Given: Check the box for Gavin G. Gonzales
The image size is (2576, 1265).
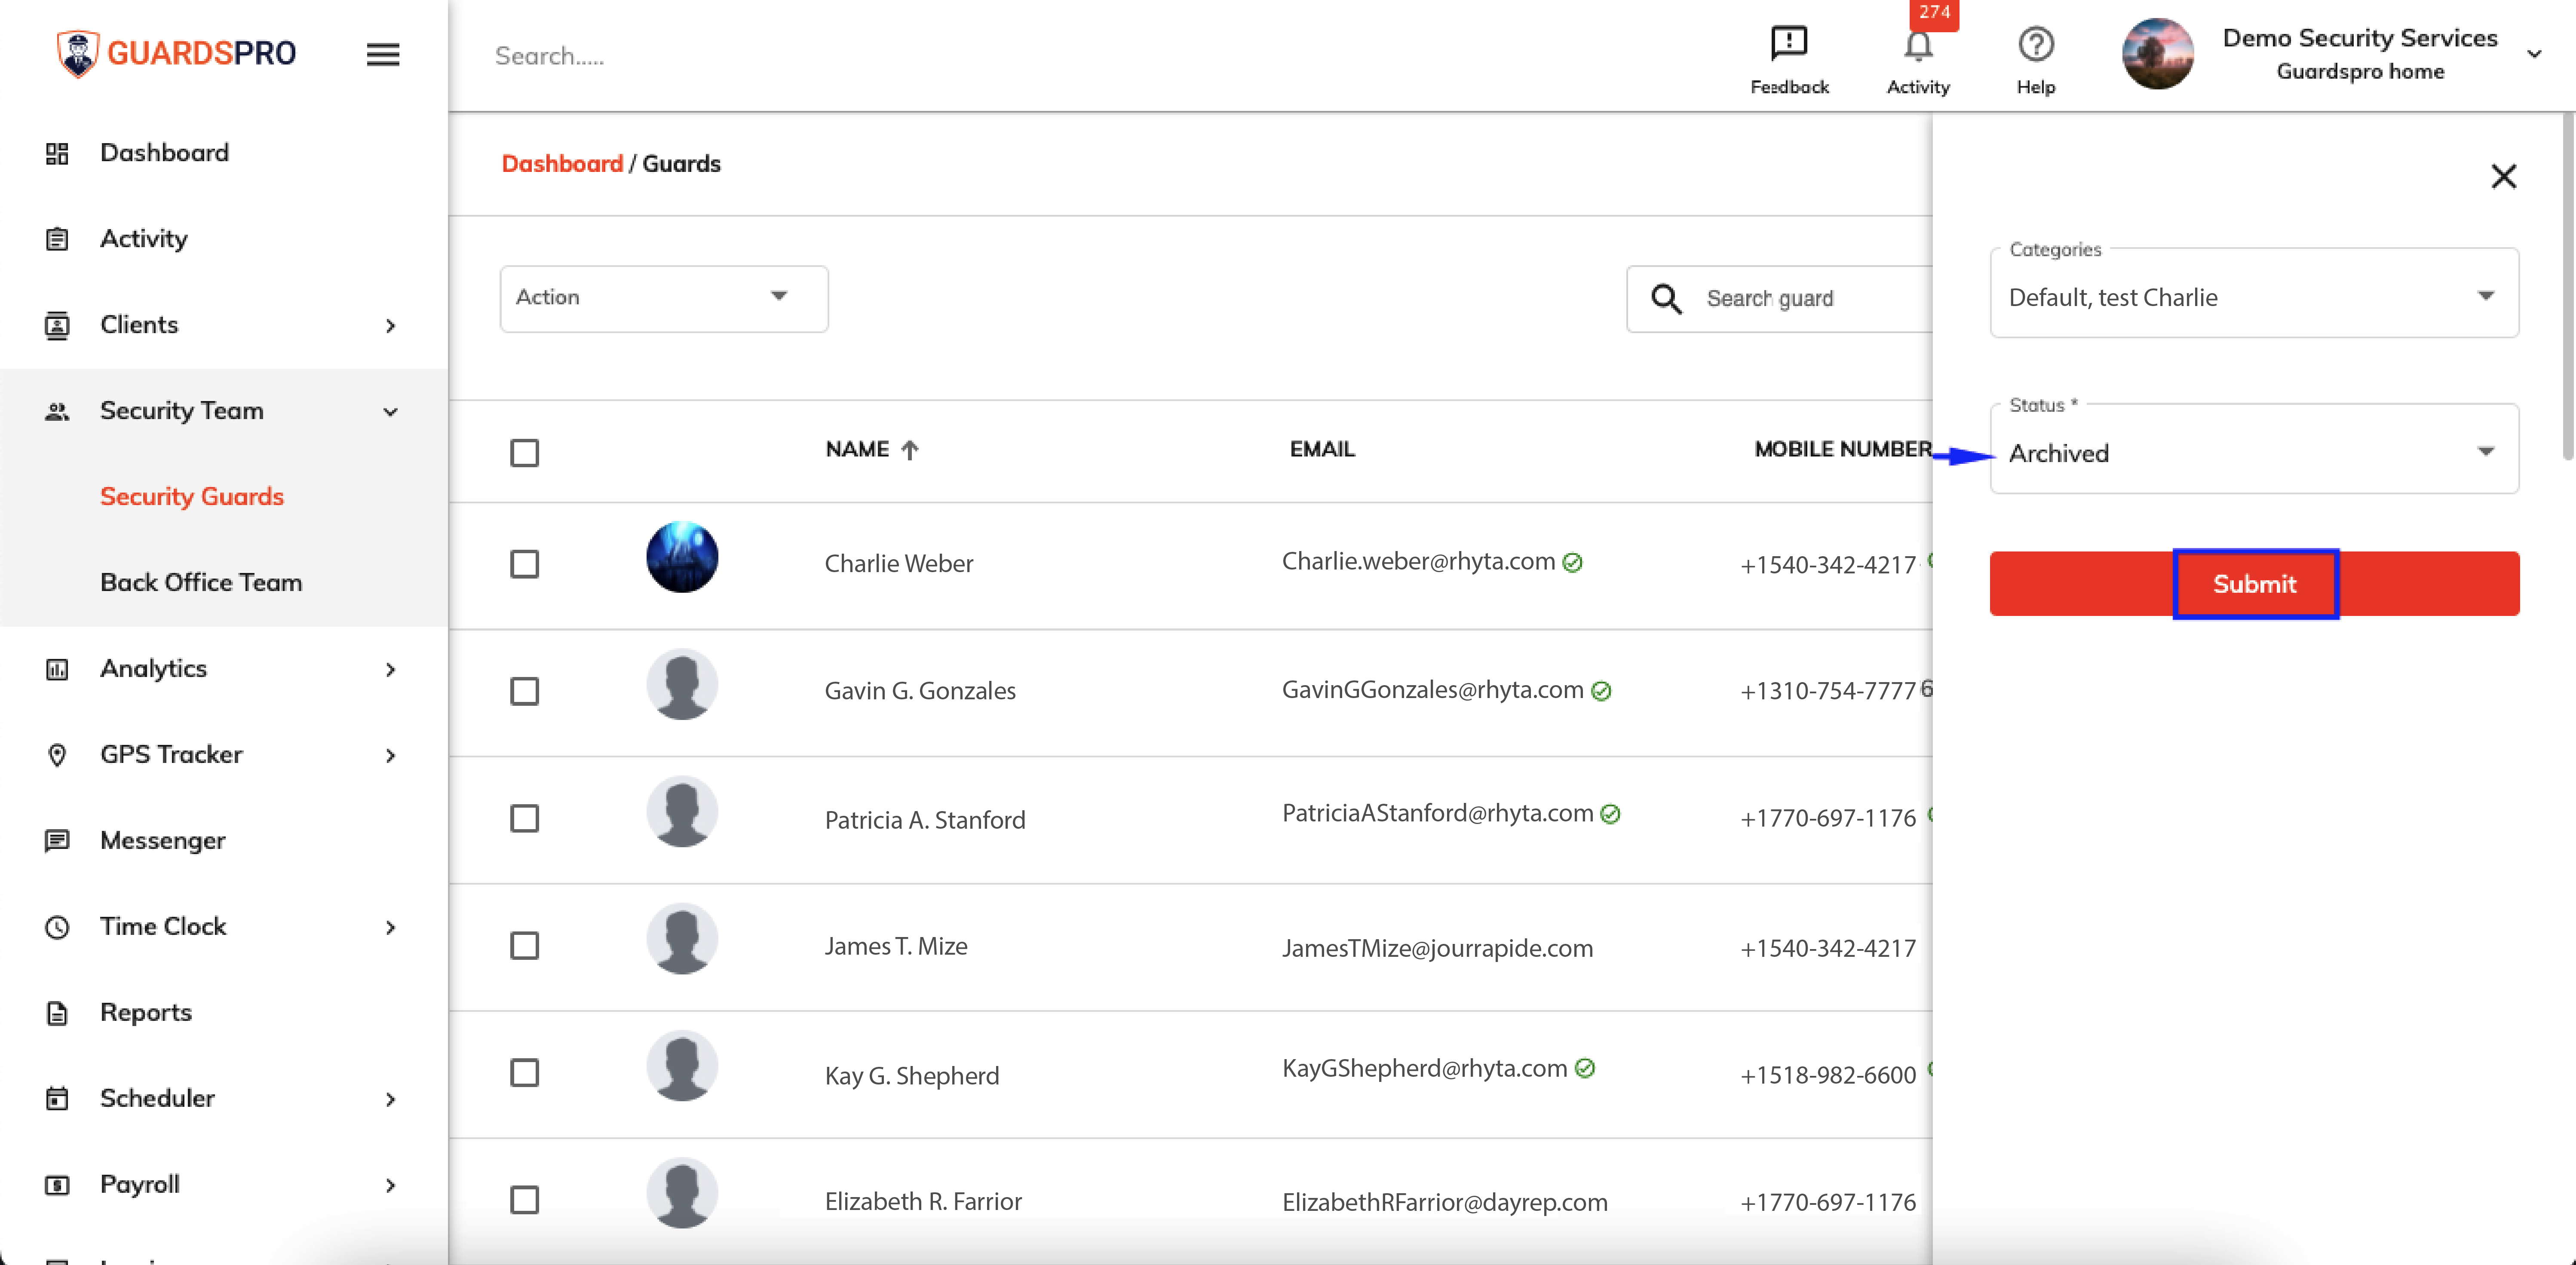Looking at the screenshot, I should (x=524, y=691).
